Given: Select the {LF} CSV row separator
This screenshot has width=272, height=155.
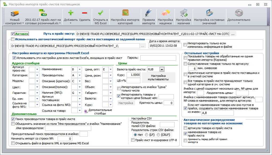Looking at the screenshot, I should click(x=147, y=135).
